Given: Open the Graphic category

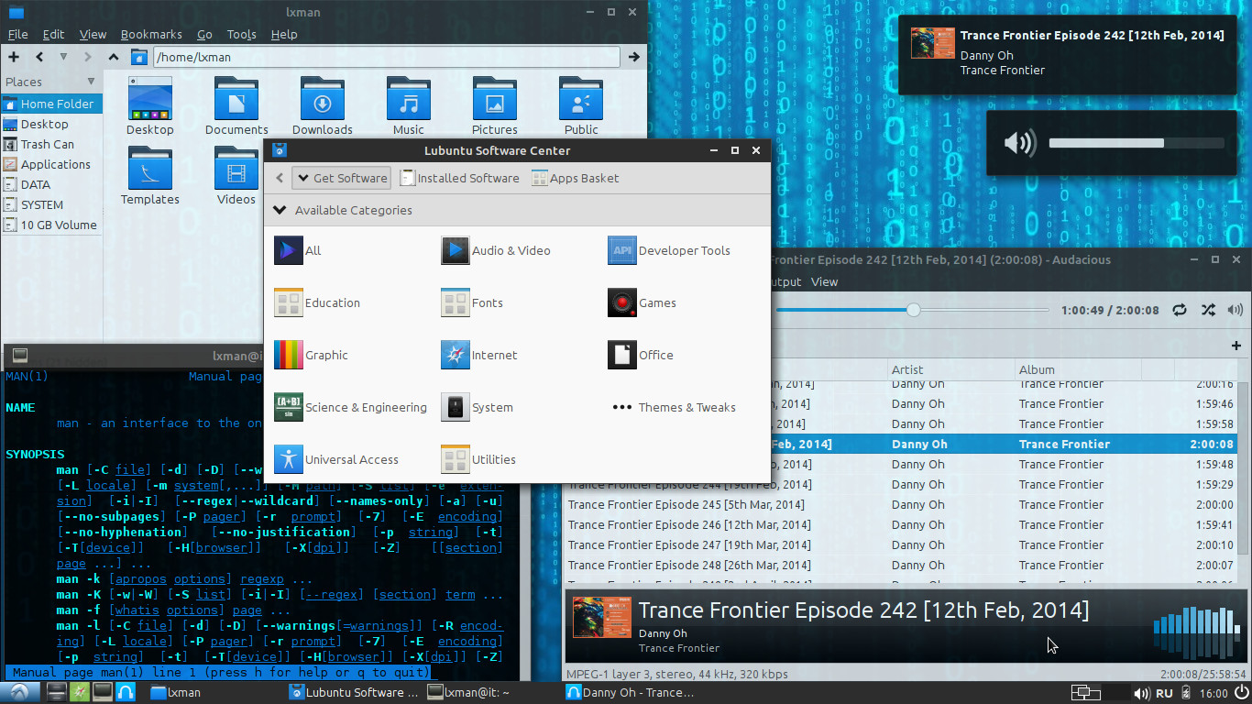Looking at the screenshot, I should pos(312,355).
